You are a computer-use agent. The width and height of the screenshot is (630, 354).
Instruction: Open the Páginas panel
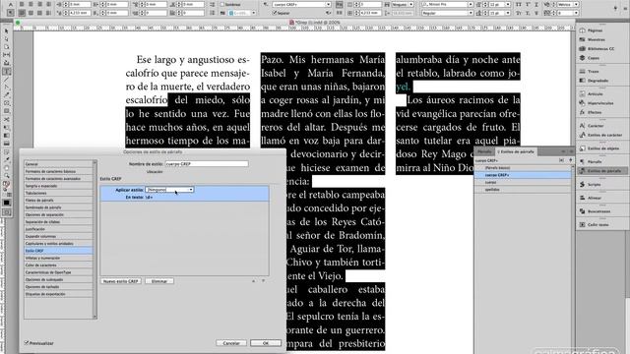[x=595, y=30]
